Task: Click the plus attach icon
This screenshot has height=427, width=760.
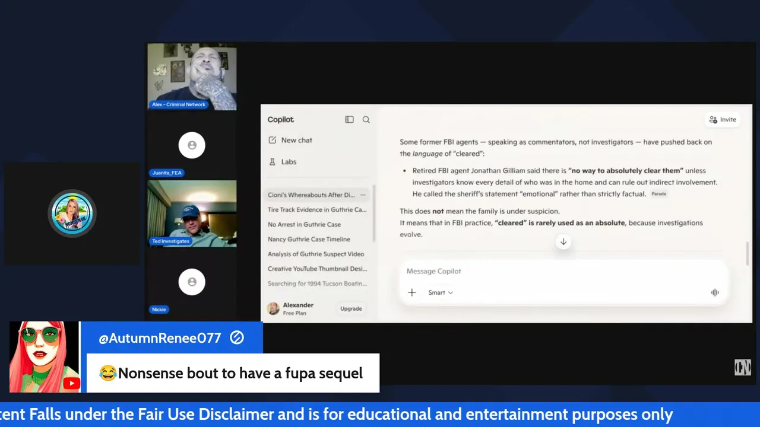Action: point(411,292)
